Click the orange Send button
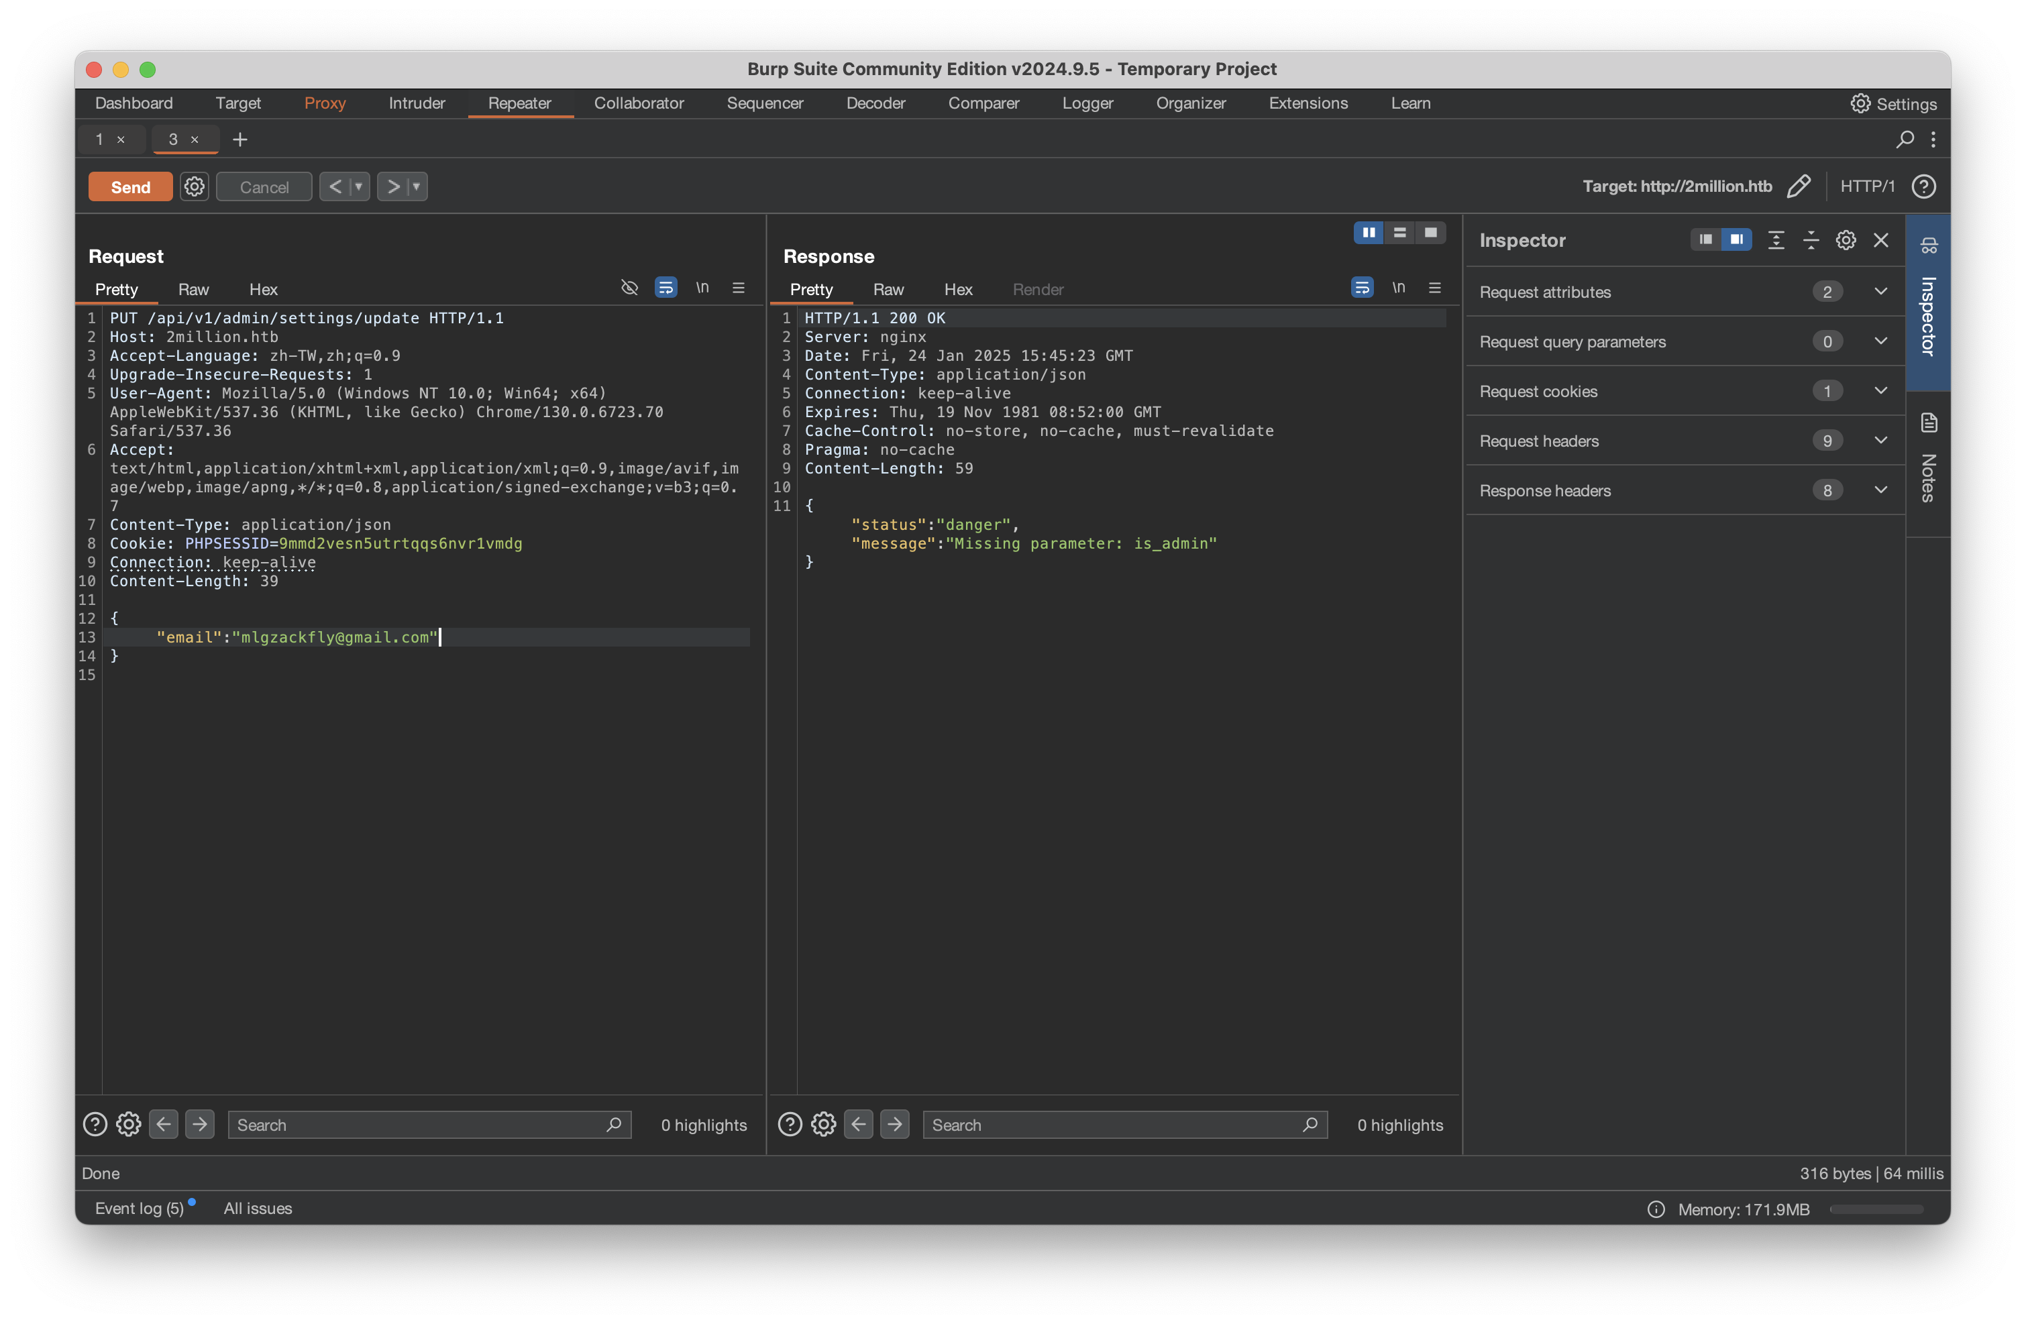Image resolution: width=2026 pixels, height=1324 pixels. [130, 186]
